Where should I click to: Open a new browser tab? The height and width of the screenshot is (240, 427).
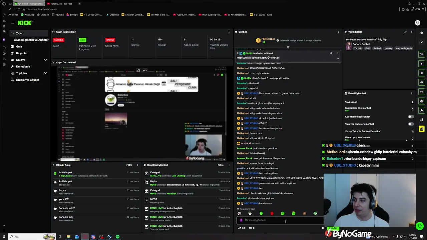click(79, 4)
